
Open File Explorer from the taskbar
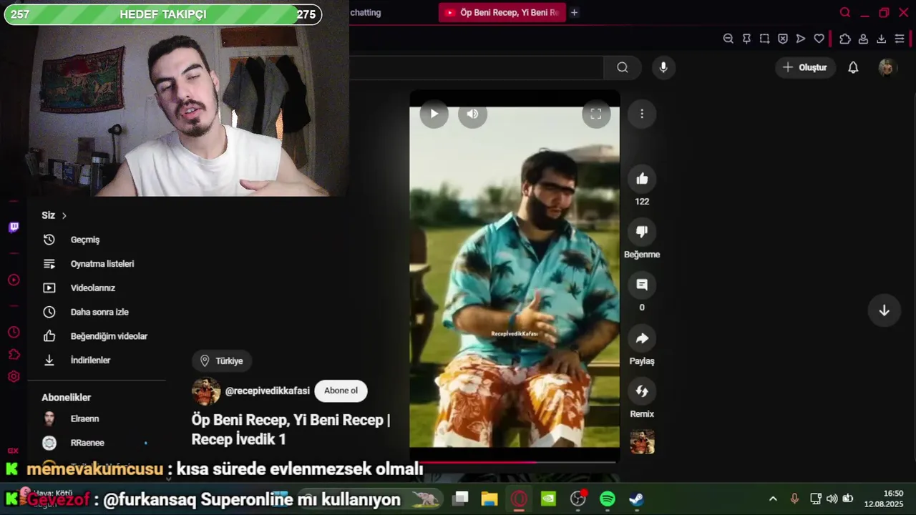point(489,499)
